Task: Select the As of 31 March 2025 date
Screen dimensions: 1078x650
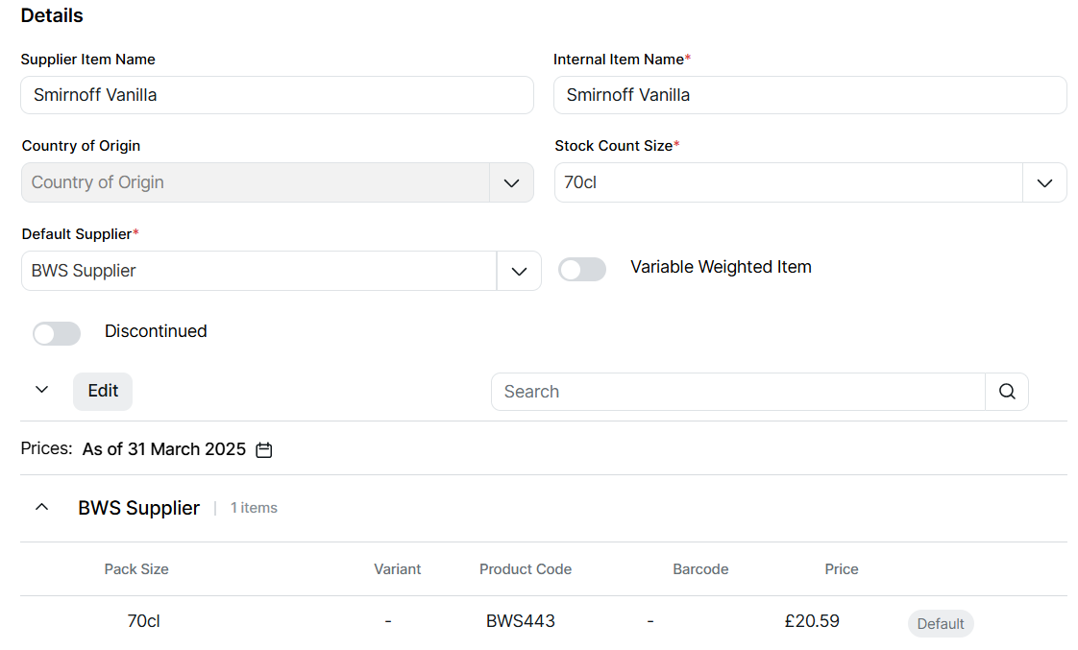Action: [164, 449]
